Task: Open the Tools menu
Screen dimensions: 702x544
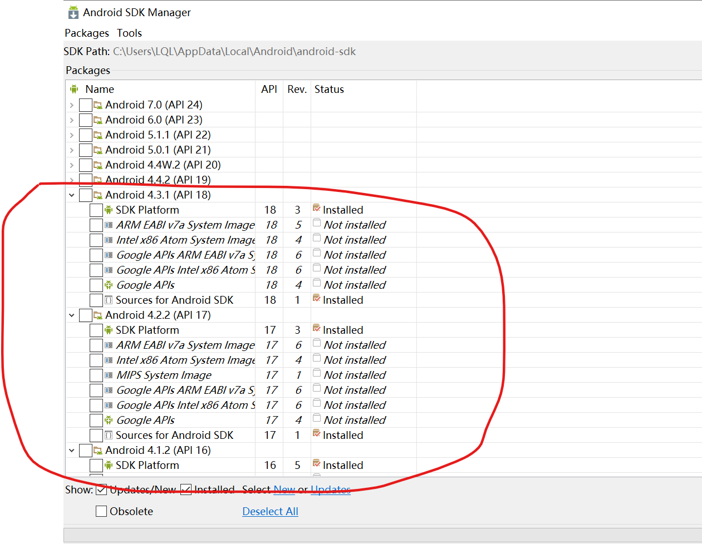Action: tap(129, 33)
